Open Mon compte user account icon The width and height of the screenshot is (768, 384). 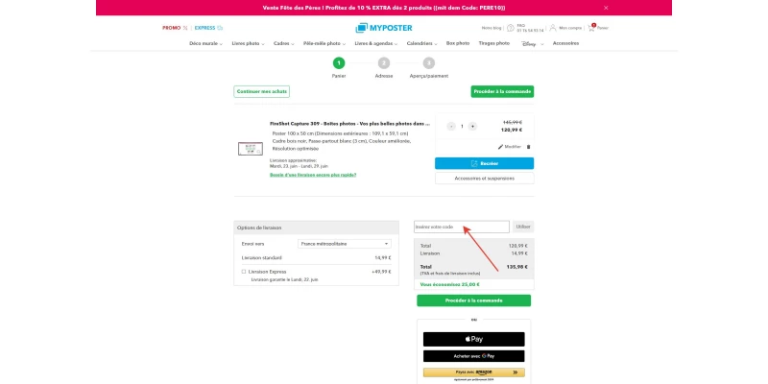pos(553,28)
